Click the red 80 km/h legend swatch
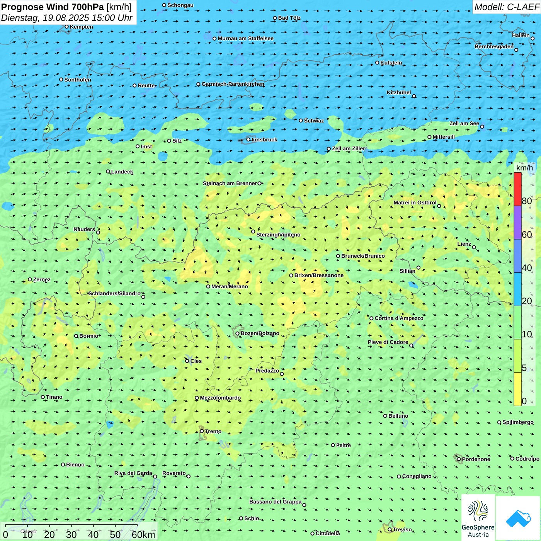 [517, 189]
